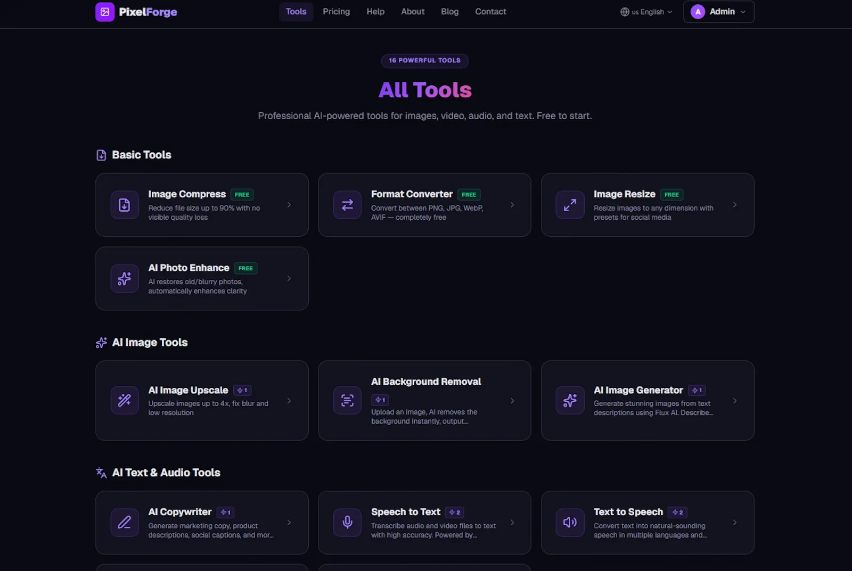Click the AI Image Upscale chevron arrow
The width and height of the screenshot is (852, 571).
(x=289, y=401)
